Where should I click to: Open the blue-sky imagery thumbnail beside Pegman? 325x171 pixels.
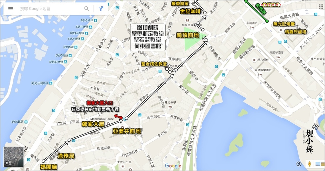(317, 164)
